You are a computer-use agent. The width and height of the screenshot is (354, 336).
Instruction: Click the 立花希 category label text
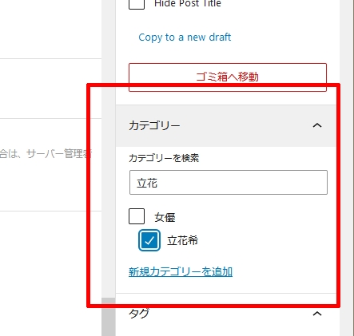[182, 240]
